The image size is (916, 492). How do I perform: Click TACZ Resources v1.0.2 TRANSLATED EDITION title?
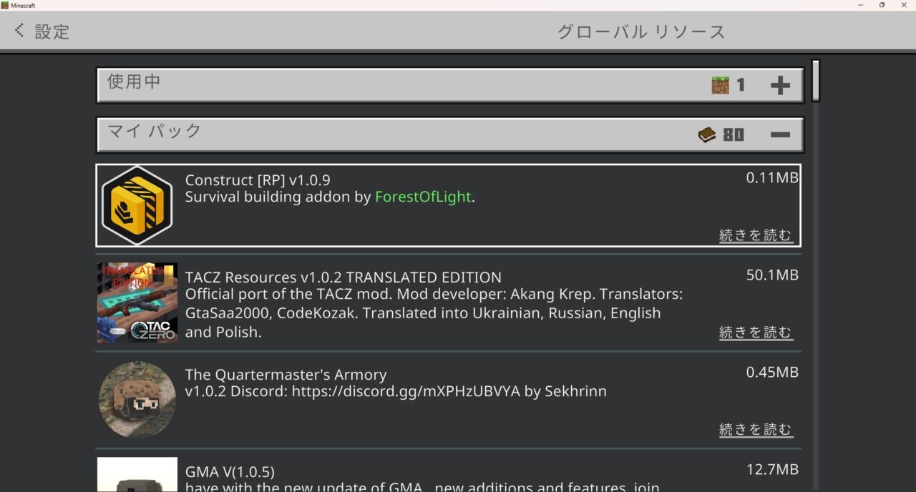point(343,277)
